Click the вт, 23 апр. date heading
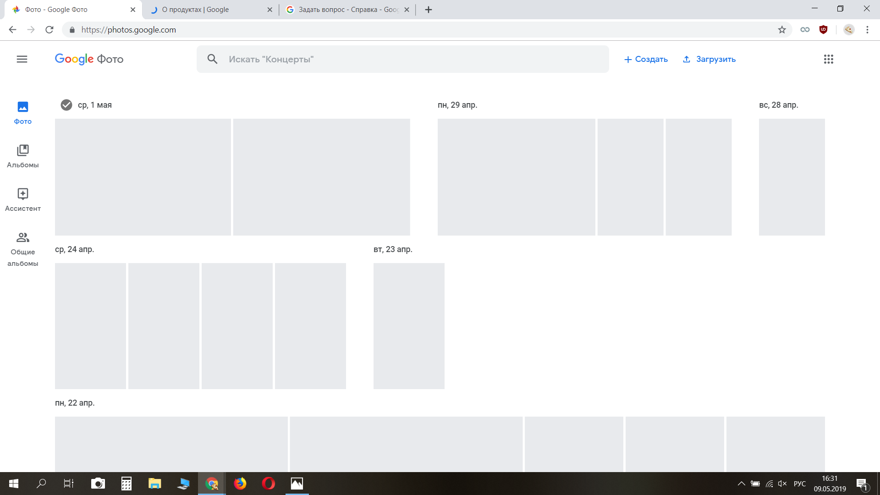This screenshot has width=880, height=495. pyautogui.click(x=393, y=249)
